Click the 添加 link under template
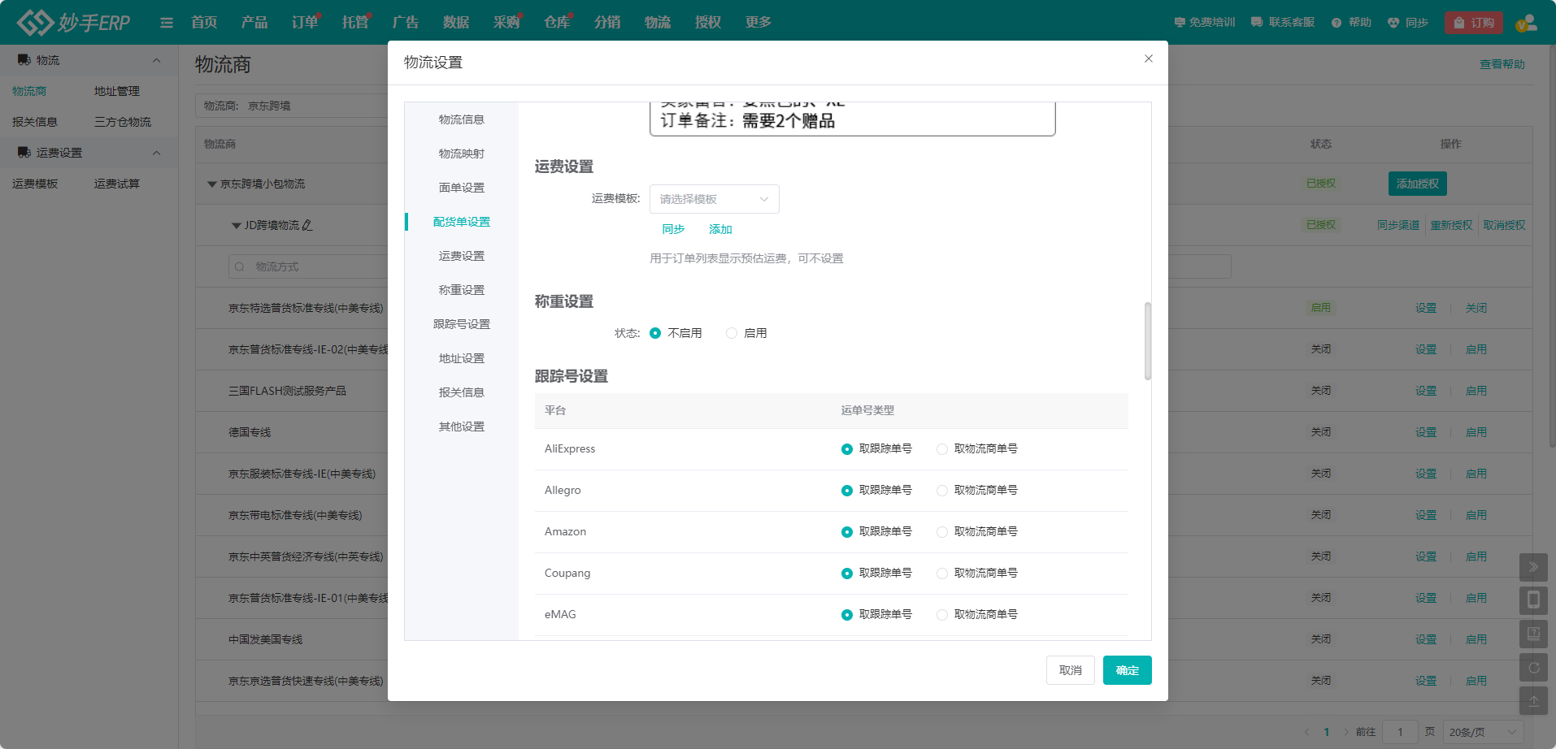This screenshot has width=1556, height=749. [720, 229]
